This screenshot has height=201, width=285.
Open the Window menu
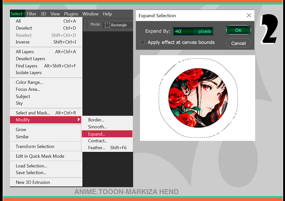tap(90, 14)
